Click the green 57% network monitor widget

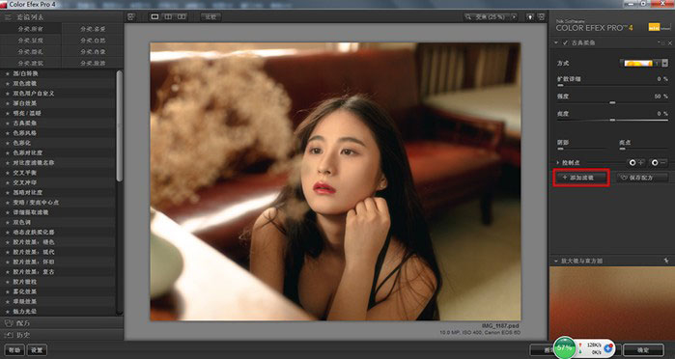point(564,347)
